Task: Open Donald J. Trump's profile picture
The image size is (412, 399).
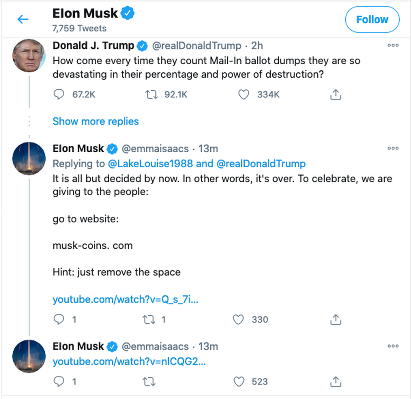Action: 29,55
